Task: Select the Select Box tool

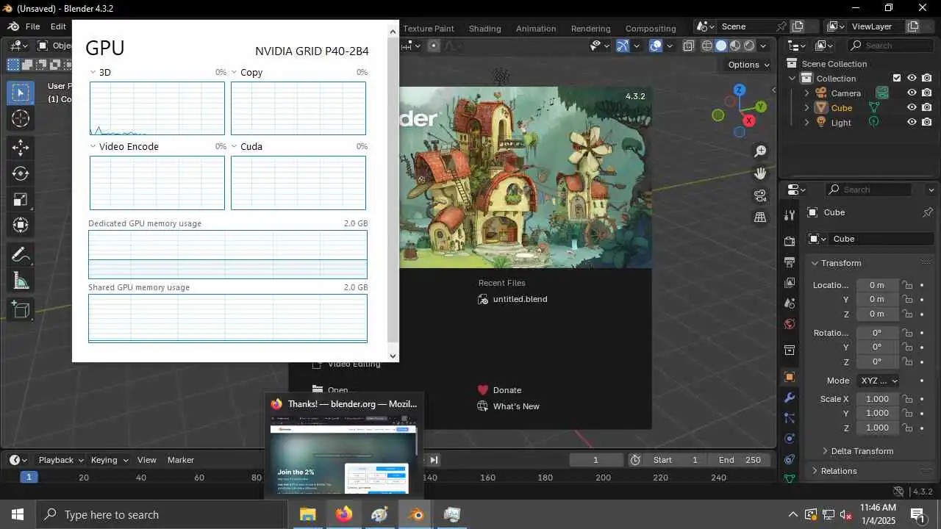Action: (x=21, y=93)
